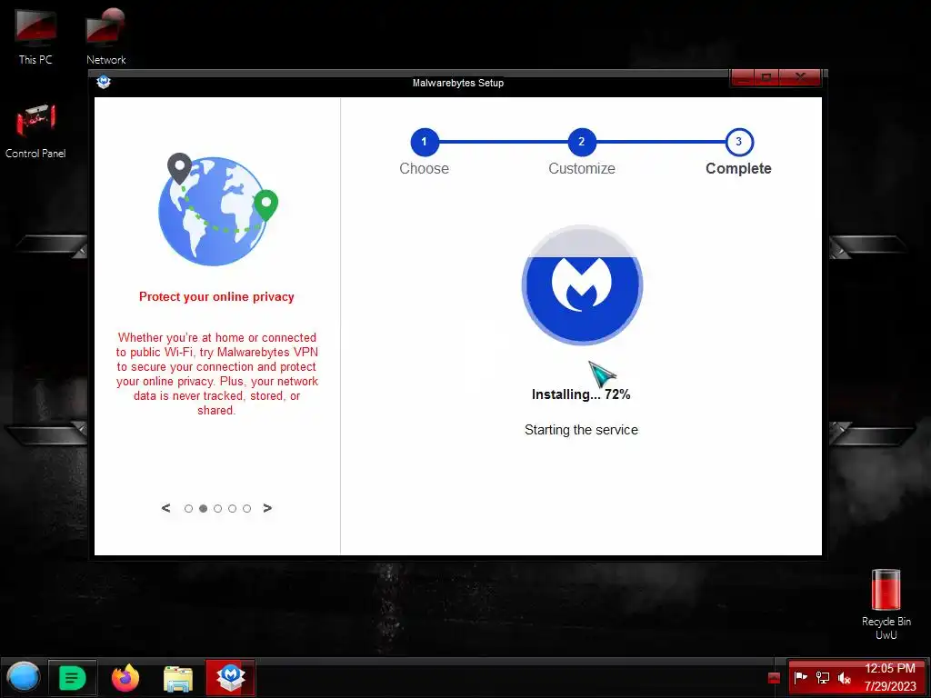Click the Malwarebytes Setup window title
931x698 pixels.
click(458, 83)
